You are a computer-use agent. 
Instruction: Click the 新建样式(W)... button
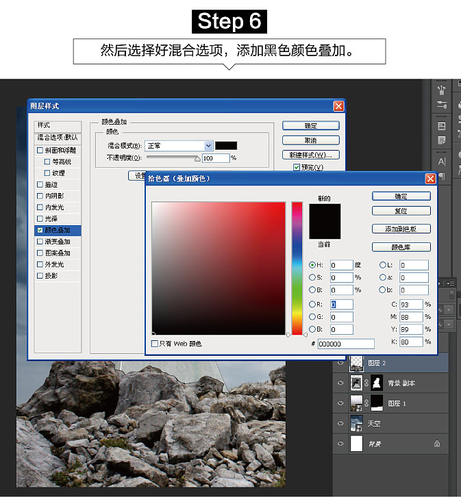point(311,155)
